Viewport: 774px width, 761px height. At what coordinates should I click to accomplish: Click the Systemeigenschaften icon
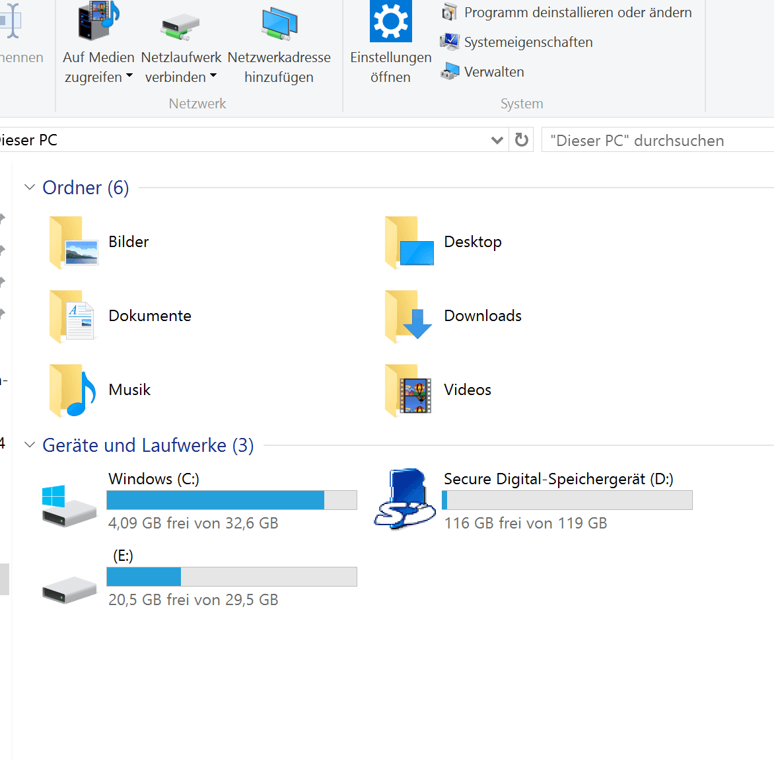pos(449,42)
